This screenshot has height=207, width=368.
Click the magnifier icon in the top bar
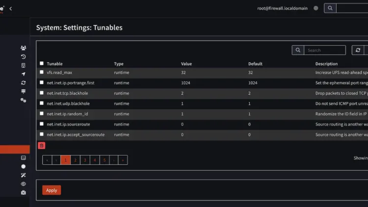[x=330, y=8]
